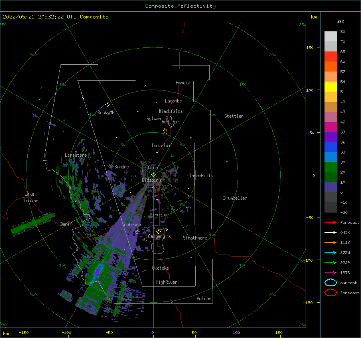Click the Cochrane city label
Screen dimensions: 361x338
tap(131, 225)
